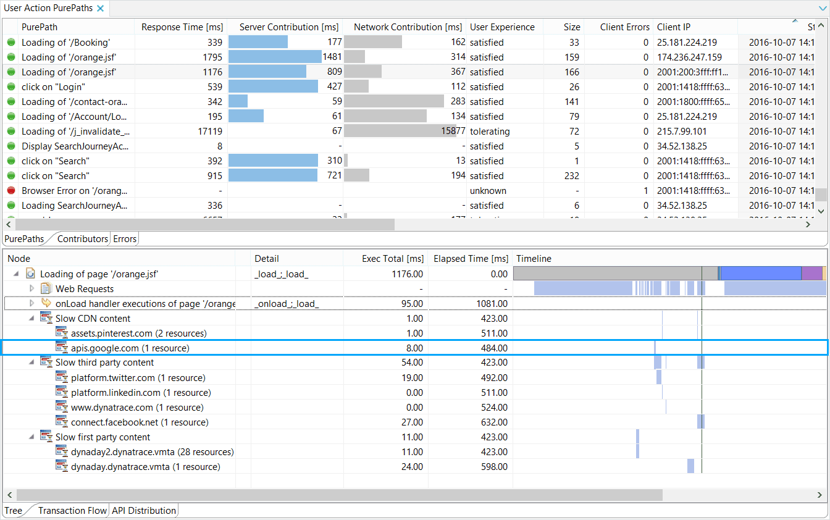
Task: Click the www.dynatrace.com resource icon
Action: click(x=61, y=407)
